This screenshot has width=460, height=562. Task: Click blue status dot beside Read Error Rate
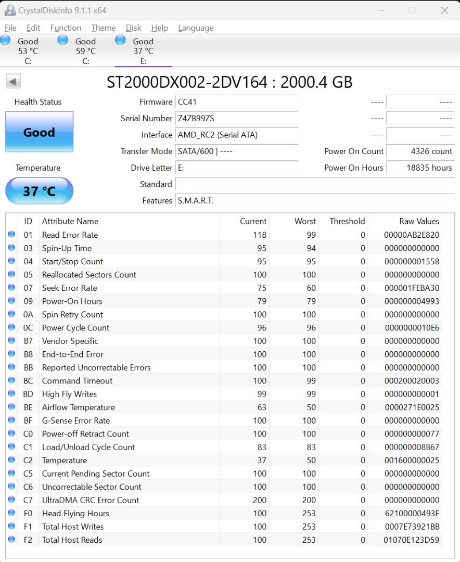[x=12, y=234]
